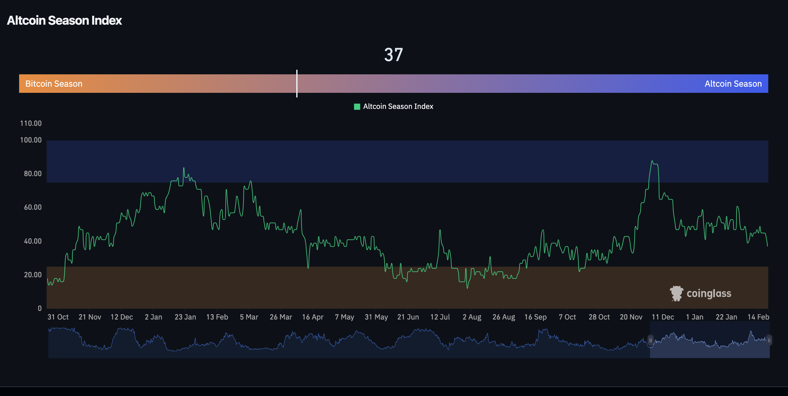This screenshot has height=396, width=788.
Task: Click the green legend square icon
Action: 357,106
